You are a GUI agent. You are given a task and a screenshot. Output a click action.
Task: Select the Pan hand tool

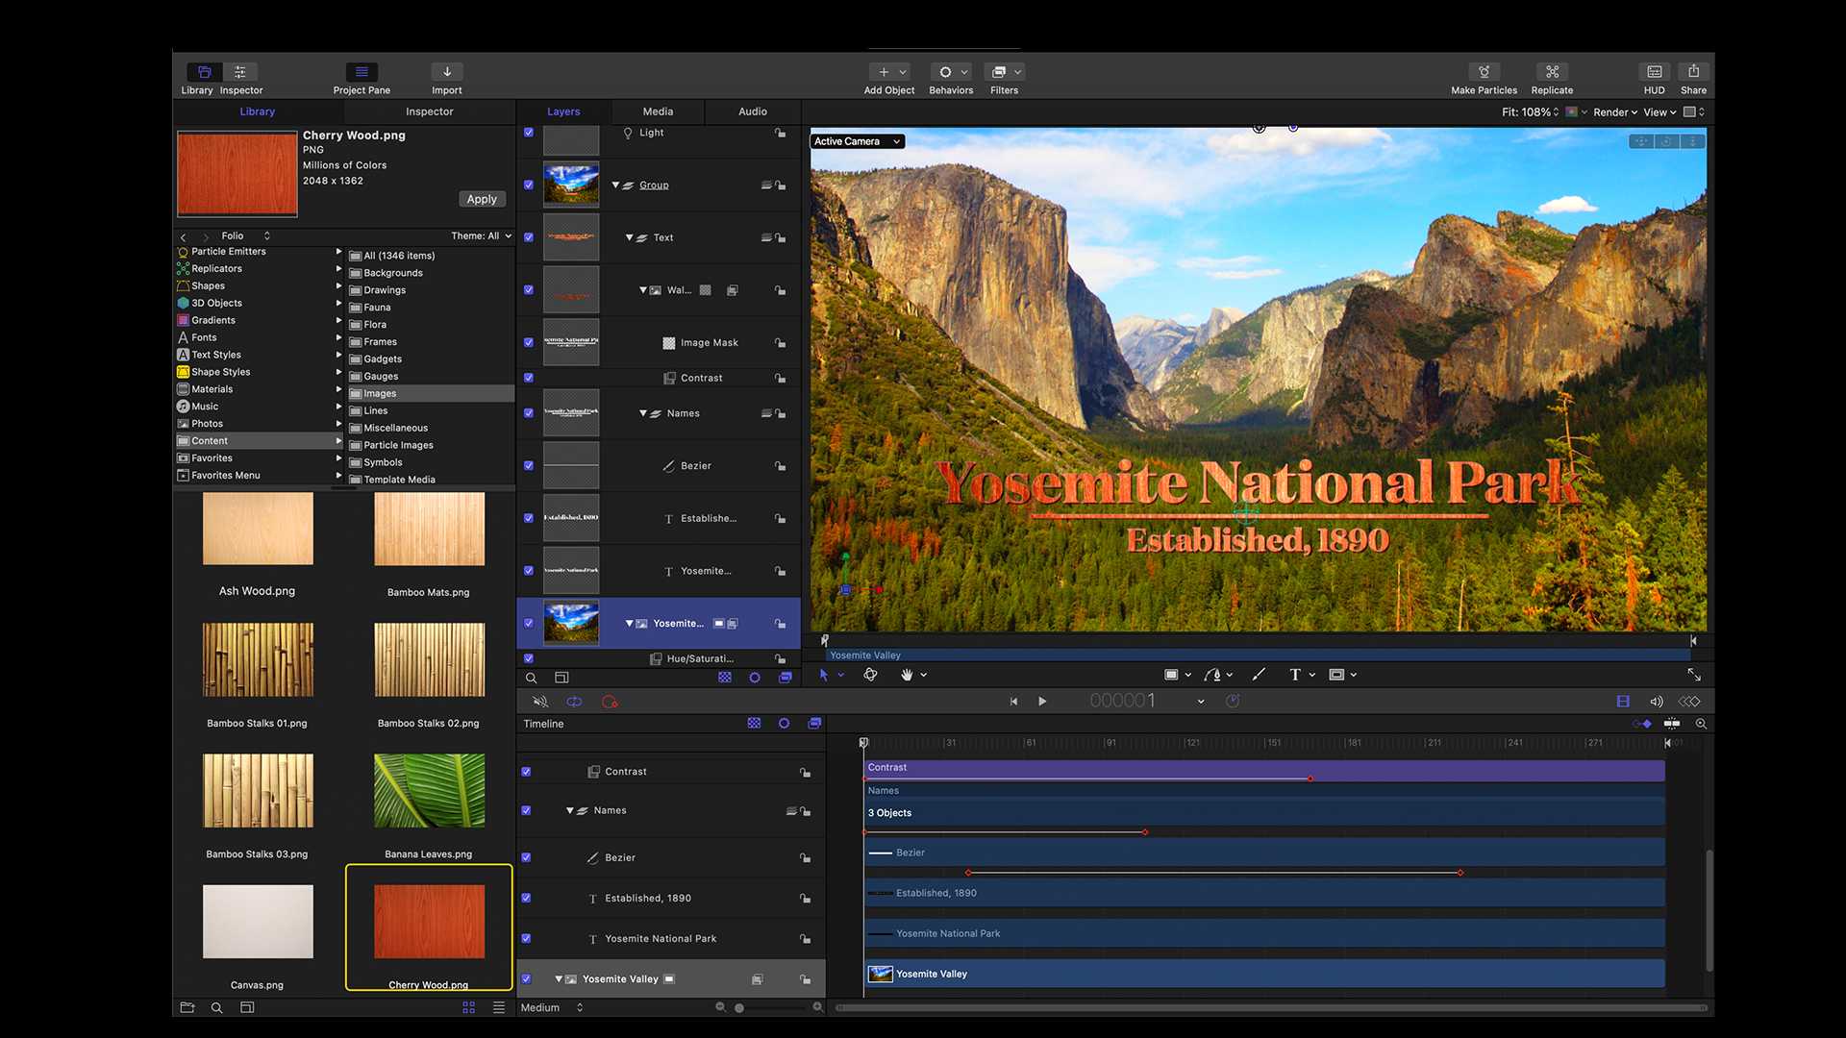[906, 675]
